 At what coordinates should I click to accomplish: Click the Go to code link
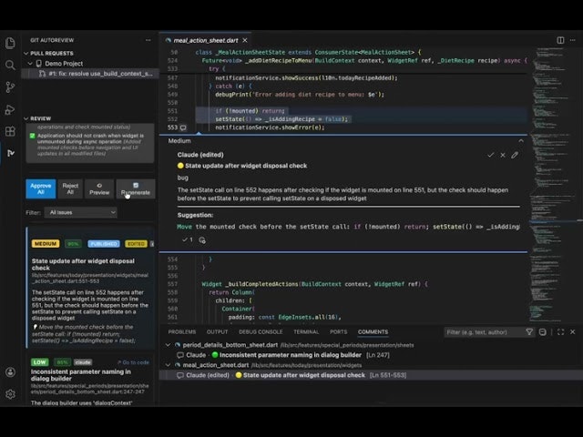click(134, 362)
